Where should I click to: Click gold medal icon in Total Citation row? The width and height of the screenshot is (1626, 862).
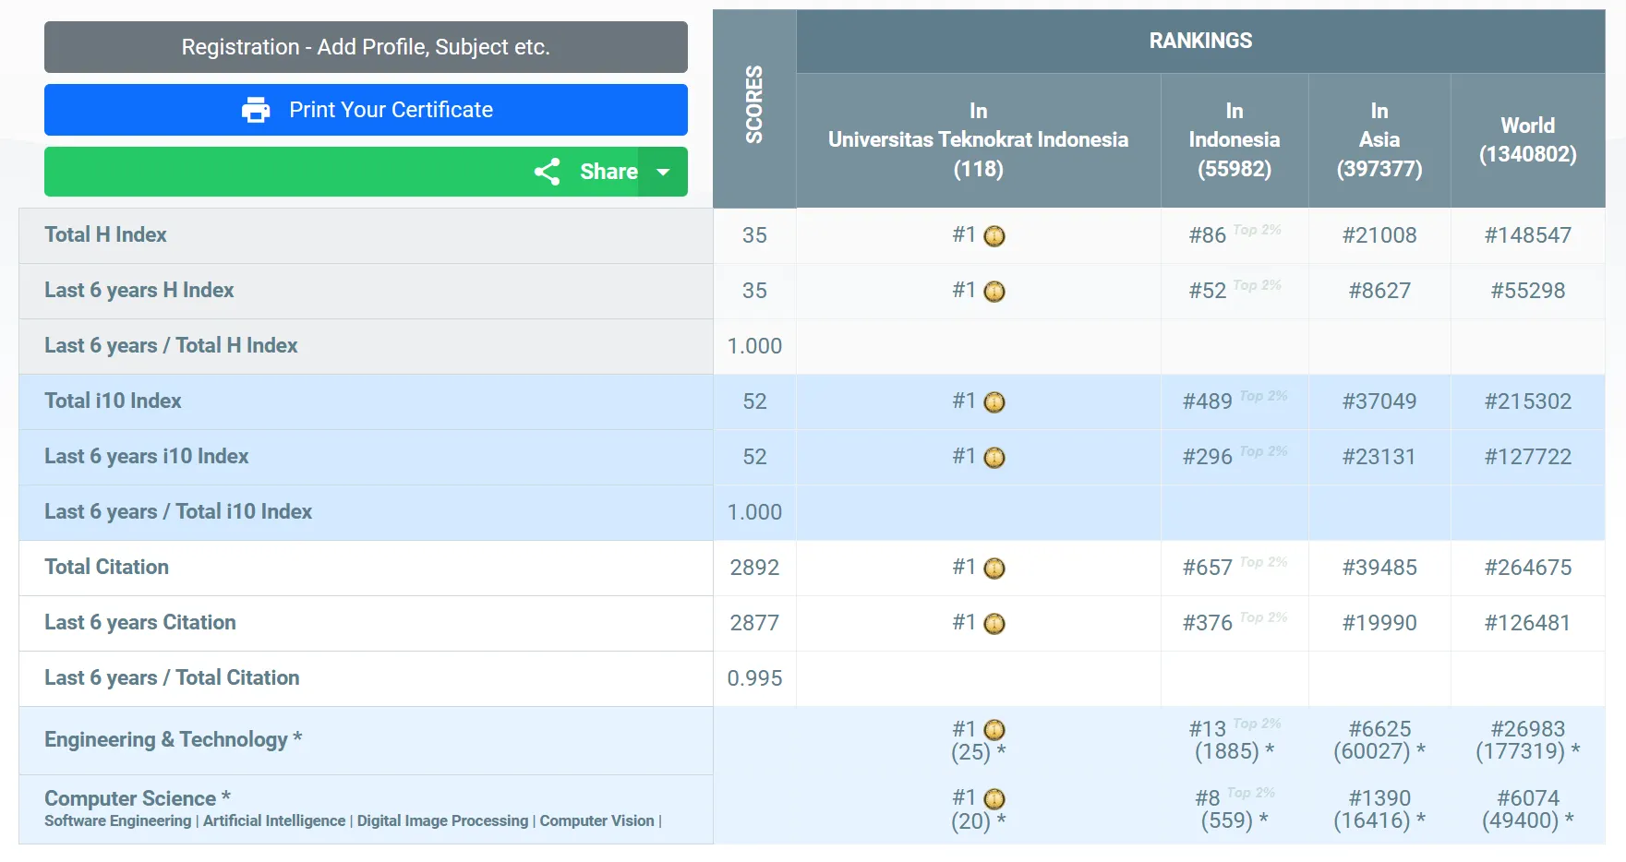click(994, 569)
